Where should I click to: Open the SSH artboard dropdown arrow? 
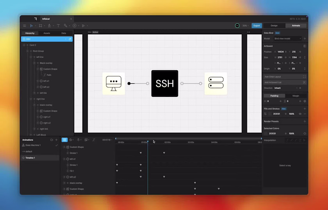tap(66, 39)
